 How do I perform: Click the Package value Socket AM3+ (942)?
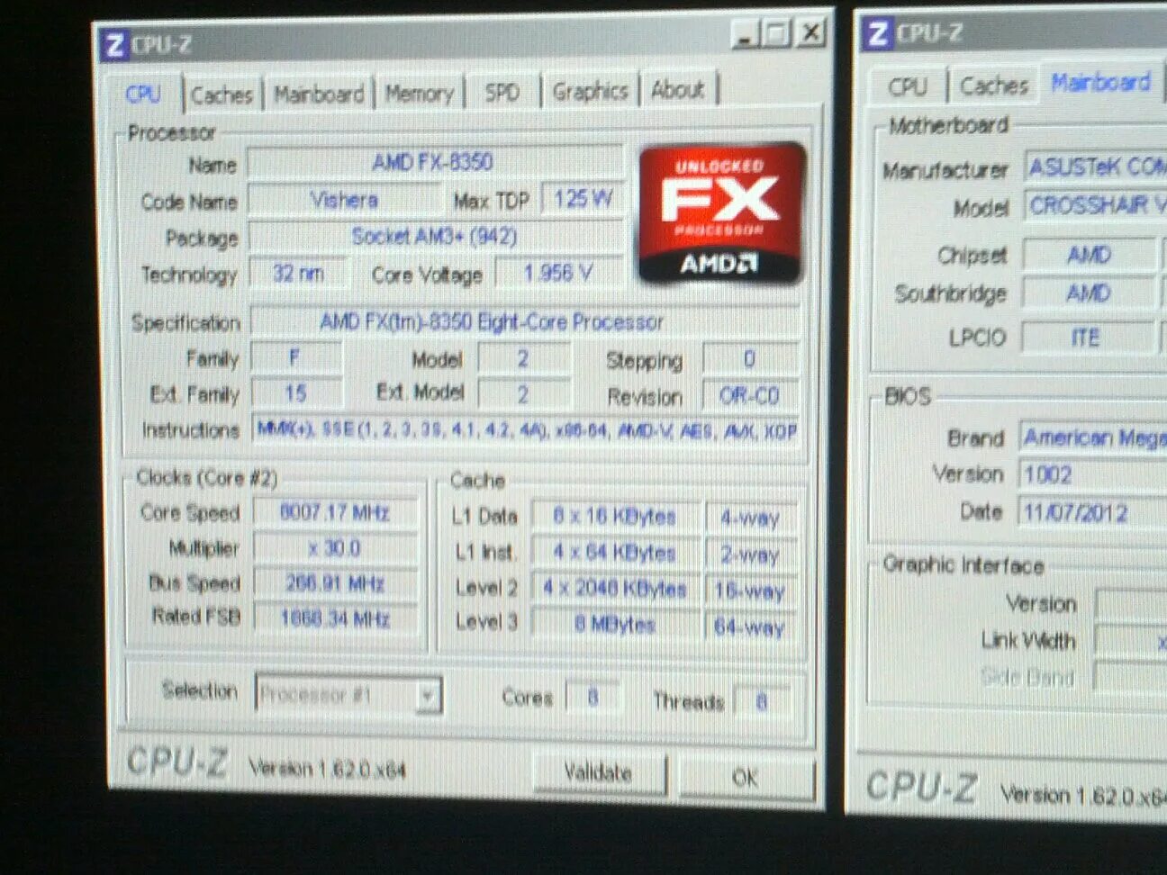pyautogui.click(x=434, y=237)
